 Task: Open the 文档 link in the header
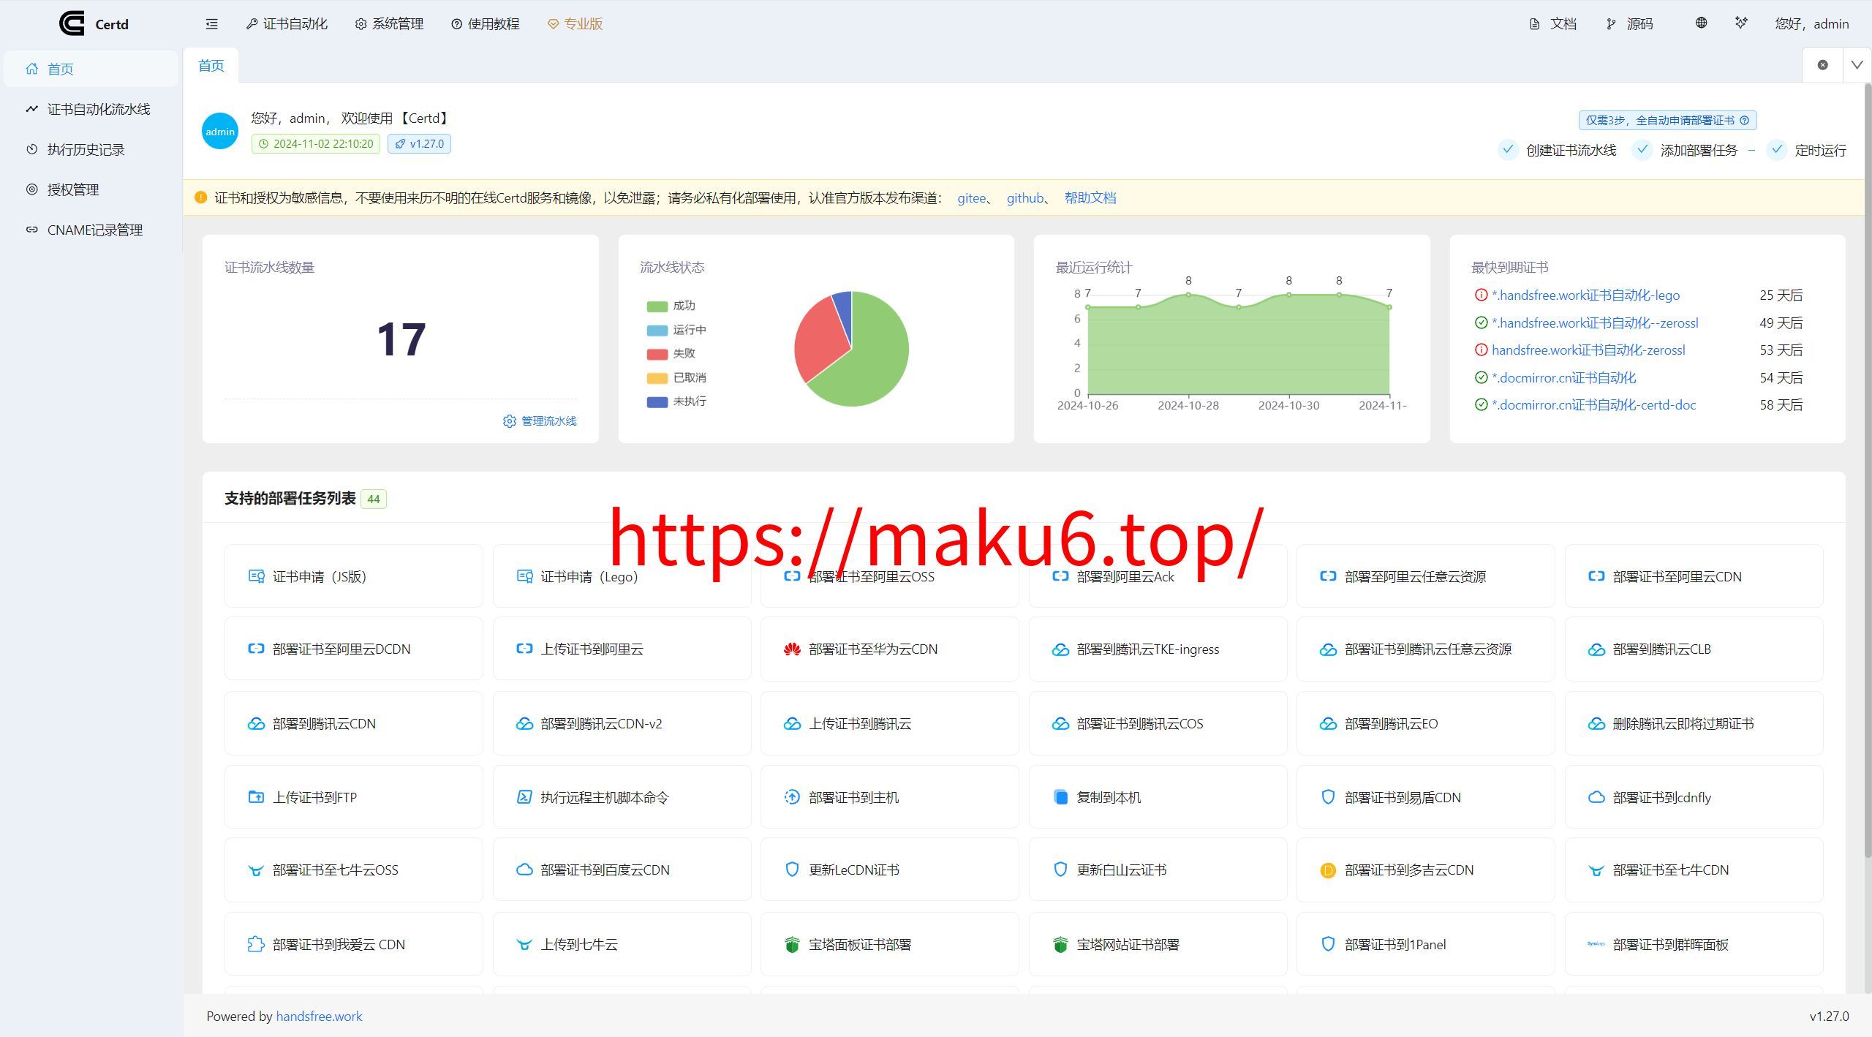[x=1552, y=24]
